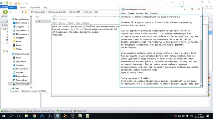Image resolution: width=213 pixels, height=119 pixels.
Task: Open the Вид ribbon tab in Explorer
Action: (46, 8)
